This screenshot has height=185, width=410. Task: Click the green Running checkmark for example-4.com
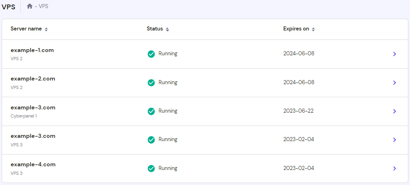coord(151,168)
